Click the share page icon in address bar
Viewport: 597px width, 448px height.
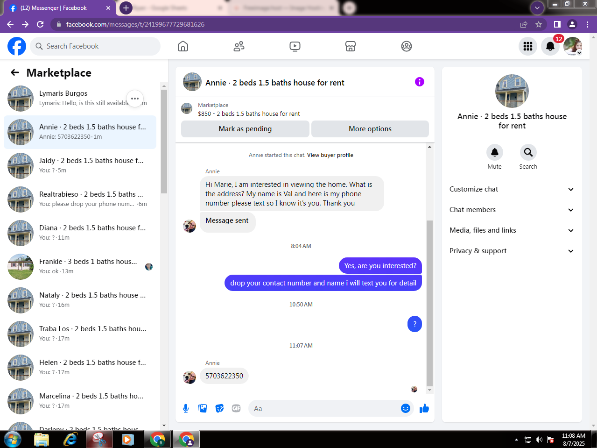pyautogui.click(x=524, y=24)
